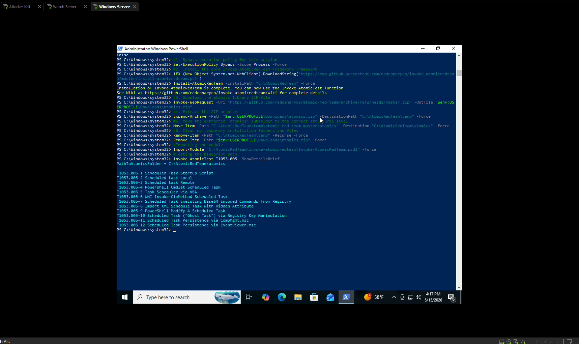
Task: Click the VM CD/DVD drive status icon
Action: [509, 341]
